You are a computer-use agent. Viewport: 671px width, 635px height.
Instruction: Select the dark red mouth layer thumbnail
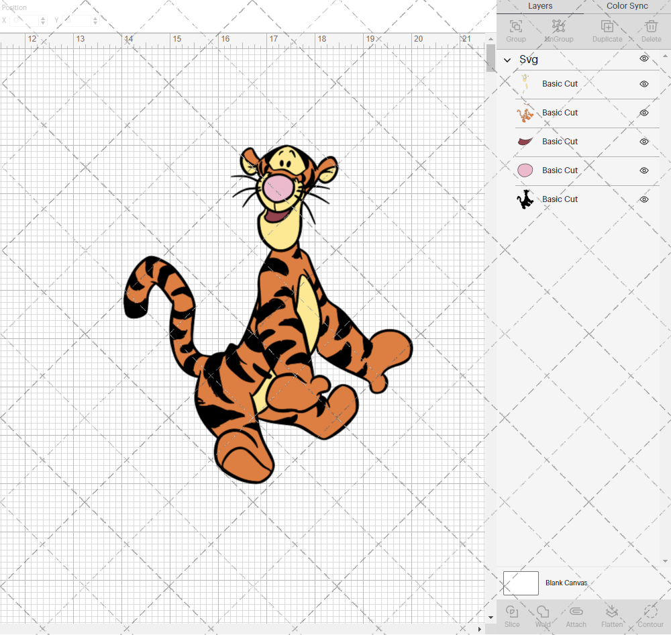point(525,142)
